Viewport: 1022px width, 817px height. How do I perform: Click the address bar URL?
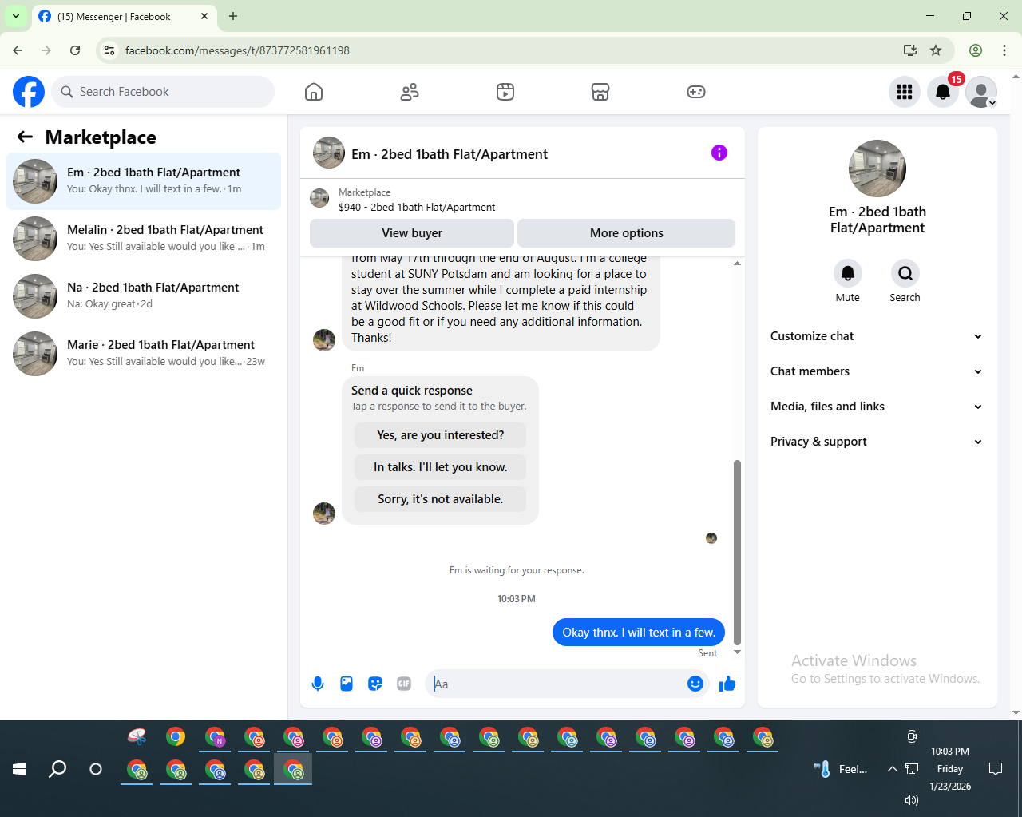(x=237, y=50)
